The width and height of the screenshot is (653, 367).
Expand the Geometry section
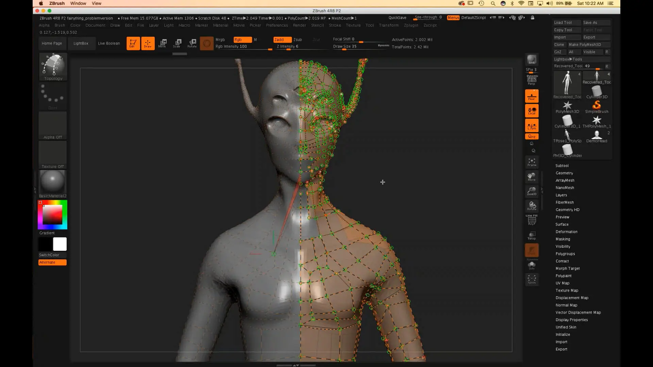tap(564, 173)
